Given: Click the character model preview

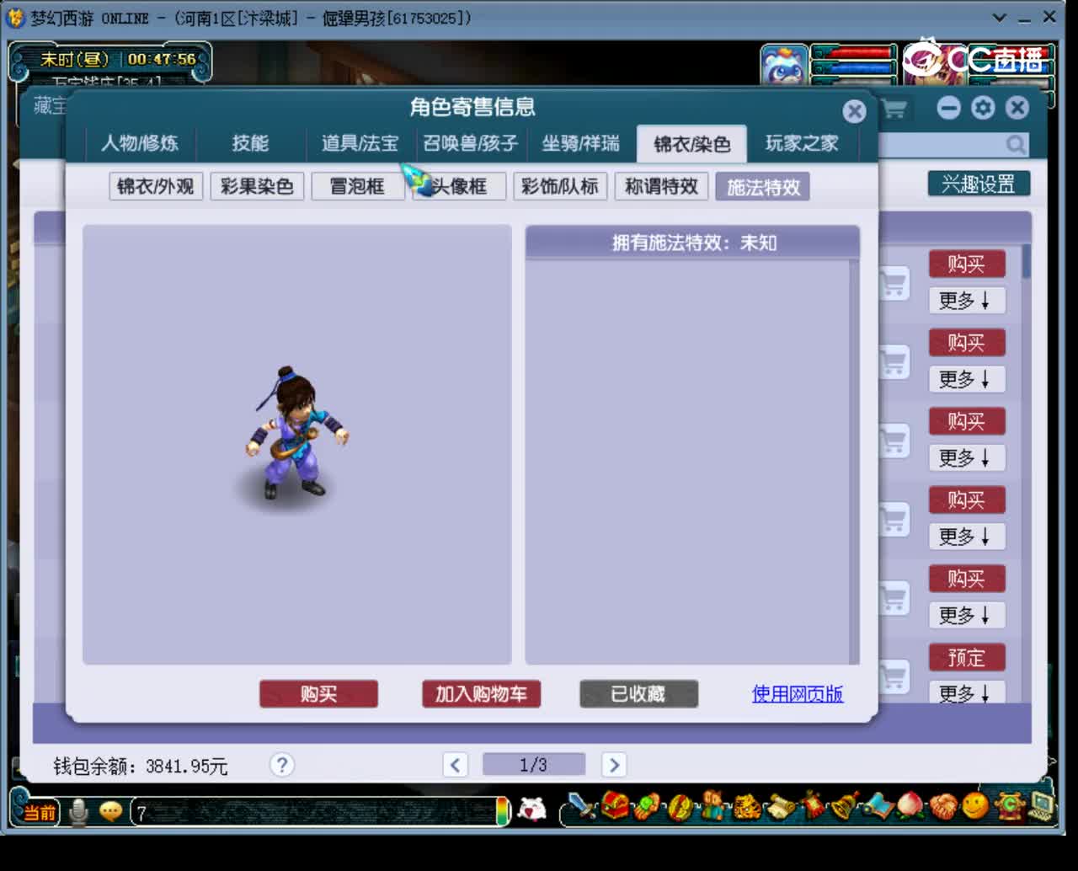Looking at the screenshot, I should 295,434.
